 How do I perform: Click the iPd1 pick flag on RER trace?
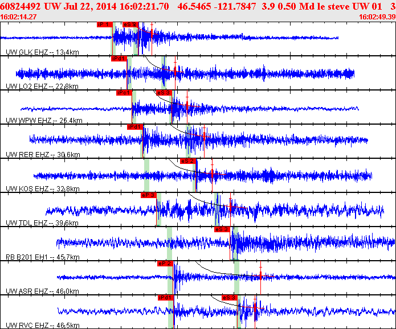(135, 127)
